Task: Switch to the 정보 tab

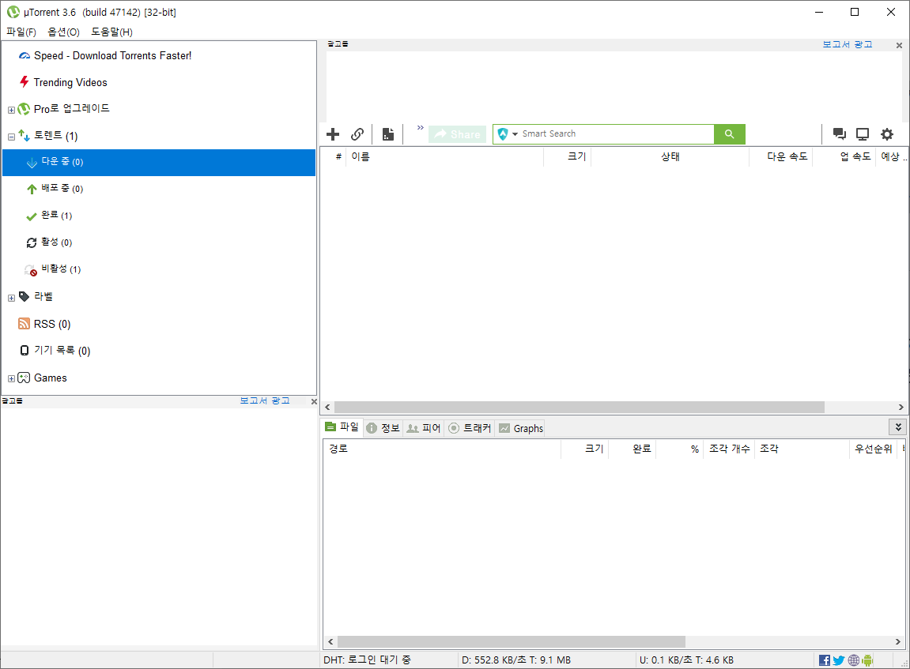Action: 383,428
